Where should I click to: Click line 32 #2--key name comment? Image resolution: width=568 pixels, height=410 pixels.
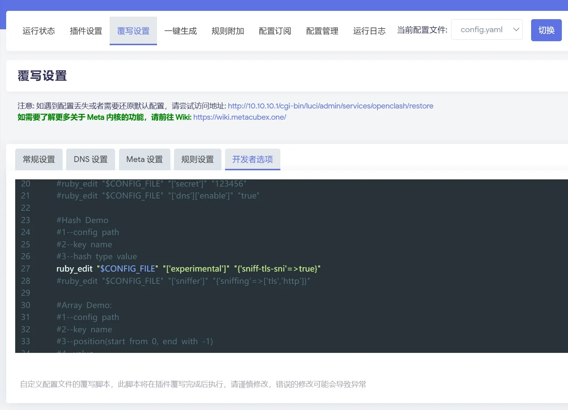point(84,329)
